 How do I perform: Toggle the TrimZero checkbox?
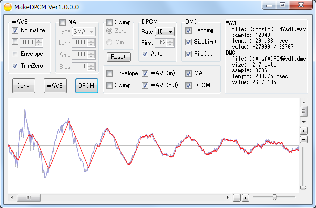click(15, 66)
